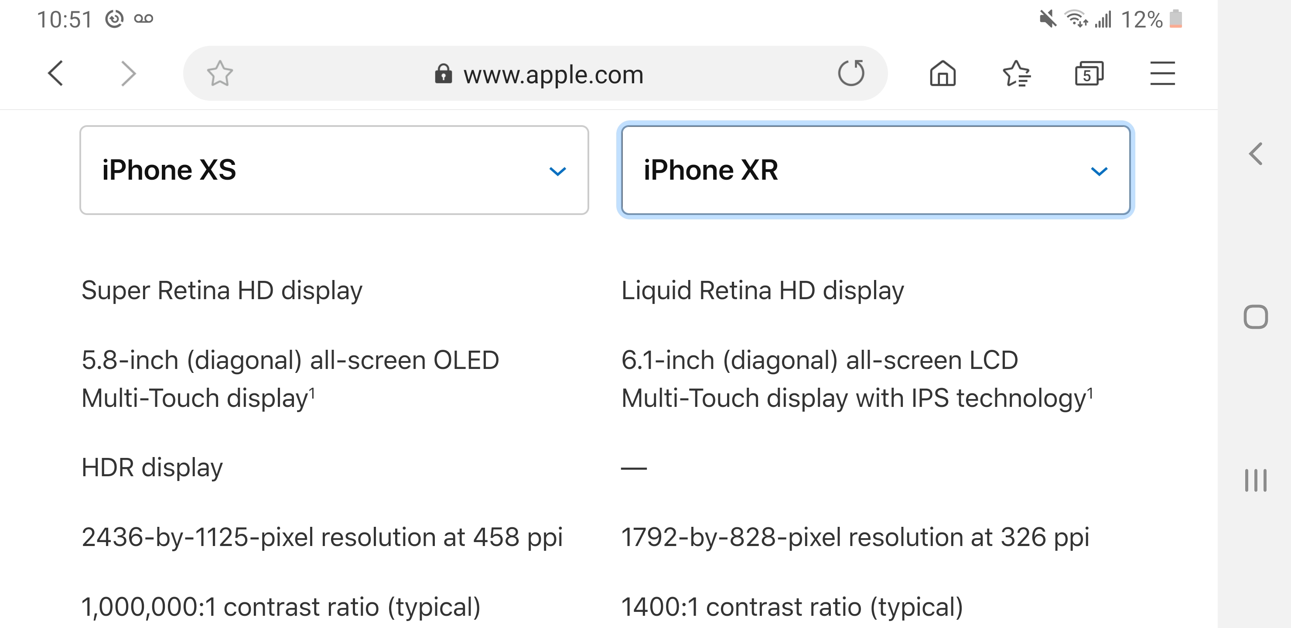1291x628 pixels.
Task: Expand the iPhone XS chevron arrow
Action: coord(557,171)
